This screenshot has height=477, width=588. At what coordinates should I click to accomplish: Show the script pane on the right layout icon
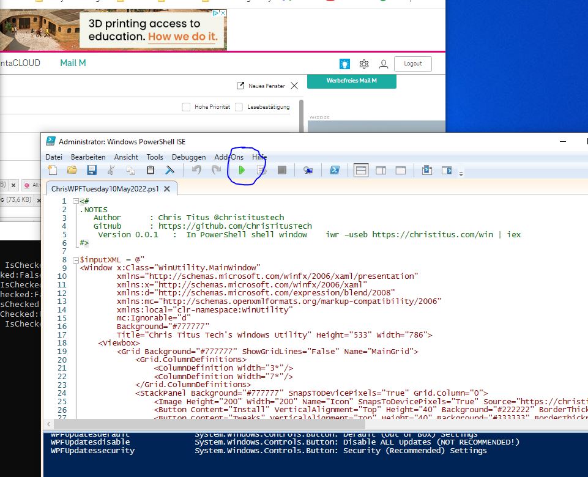(381, 171)
